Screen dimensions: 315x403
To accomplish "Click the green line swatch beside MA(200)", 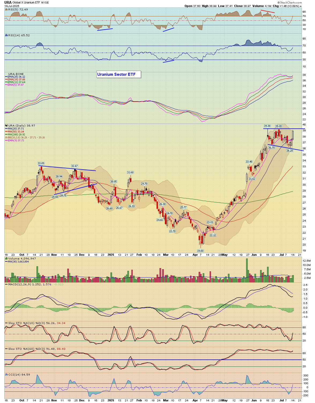I will pyautogui.click(x=6, y=135).
